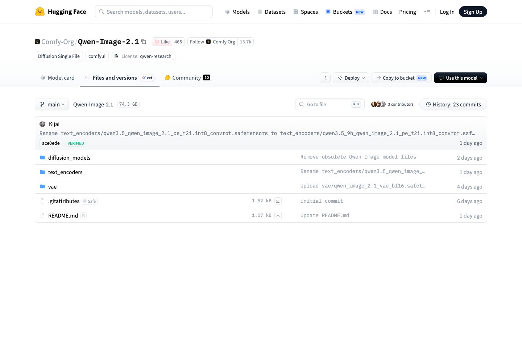Screen dimensions: 522x362
Task: Click the text_encoders folder icon
Action: click(x=42, y=172)
